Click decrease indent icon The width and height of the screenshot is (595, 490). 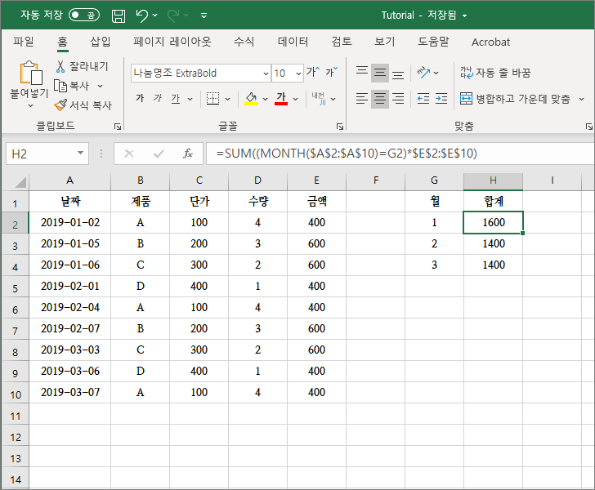click(423, 99)
